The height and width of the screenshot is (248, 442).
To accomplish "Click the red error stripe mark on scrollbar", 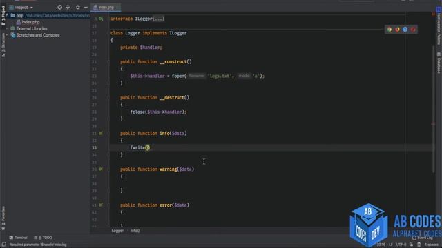I will pyautogui.click(x=433, y=124).
